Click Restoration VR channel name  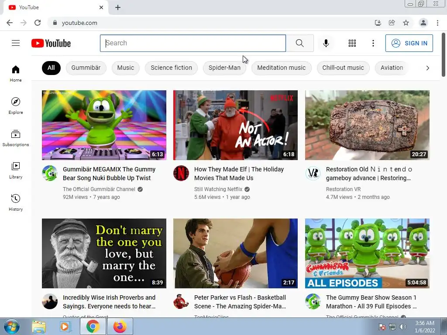click(343, 189)
